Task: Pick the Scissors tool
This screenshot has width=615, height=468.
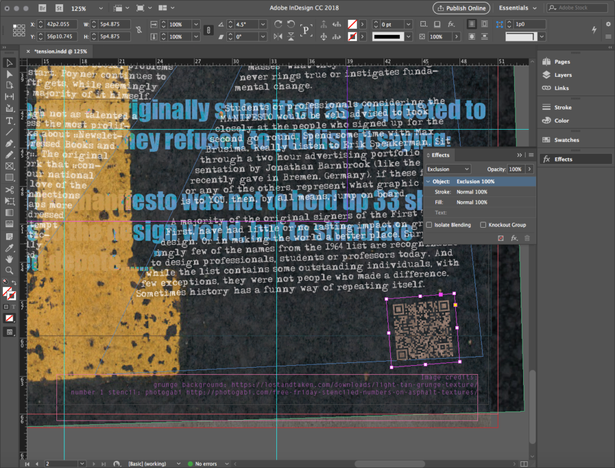Action: (10, 190)
